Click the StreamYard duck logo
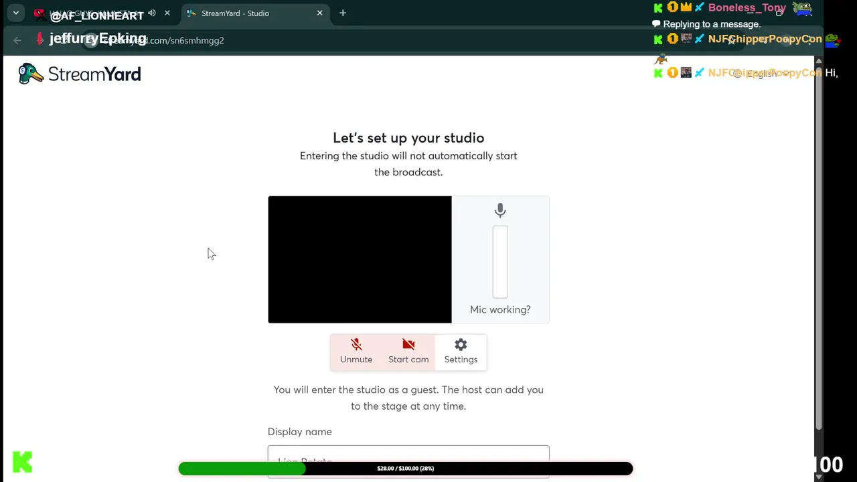 tap(80, 74)
